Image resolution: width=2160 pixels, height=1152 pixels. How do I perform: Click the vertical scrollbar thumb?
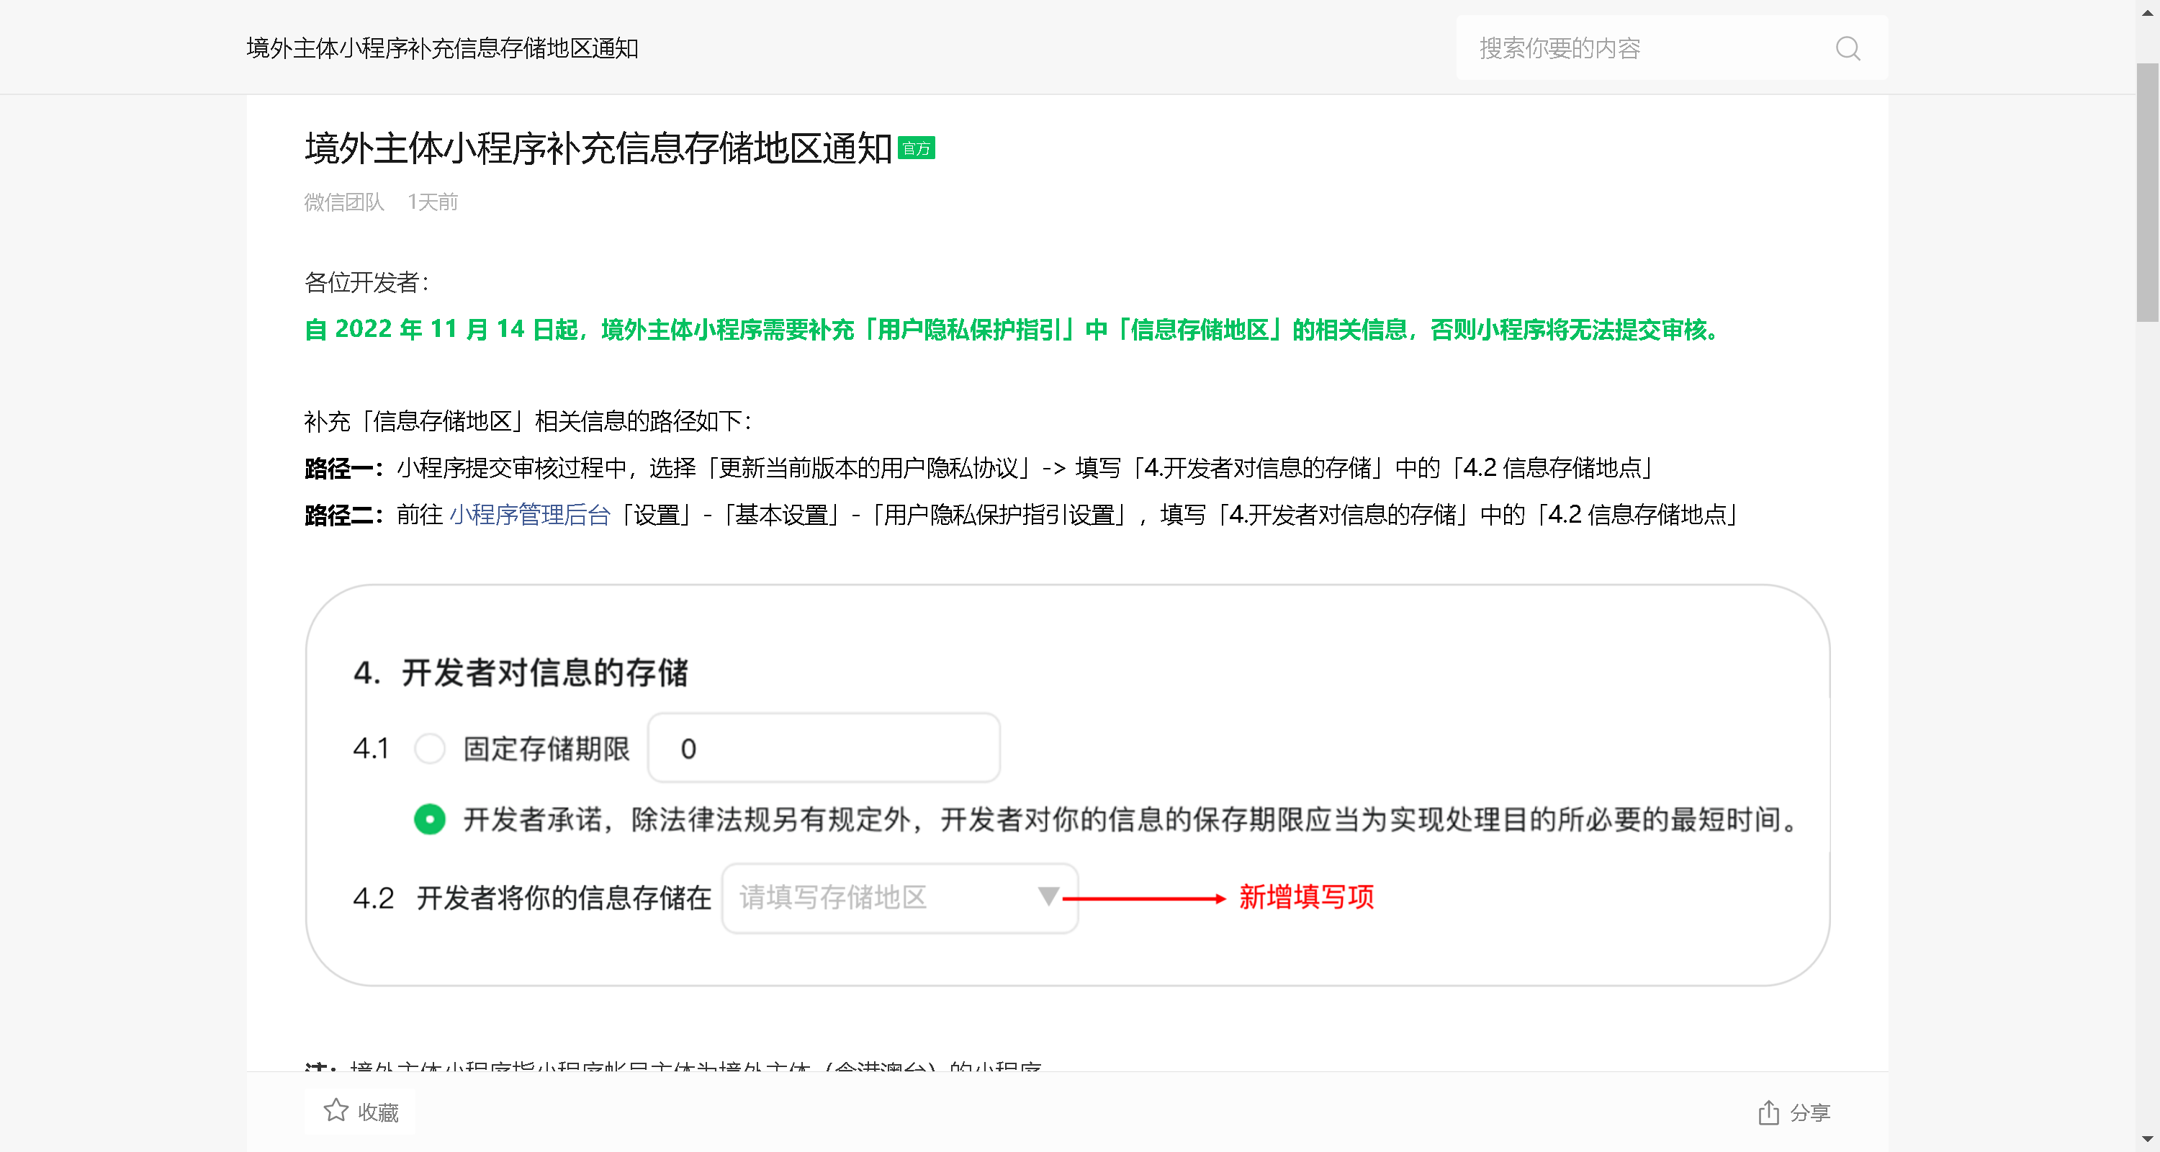tap(2148, 193)
